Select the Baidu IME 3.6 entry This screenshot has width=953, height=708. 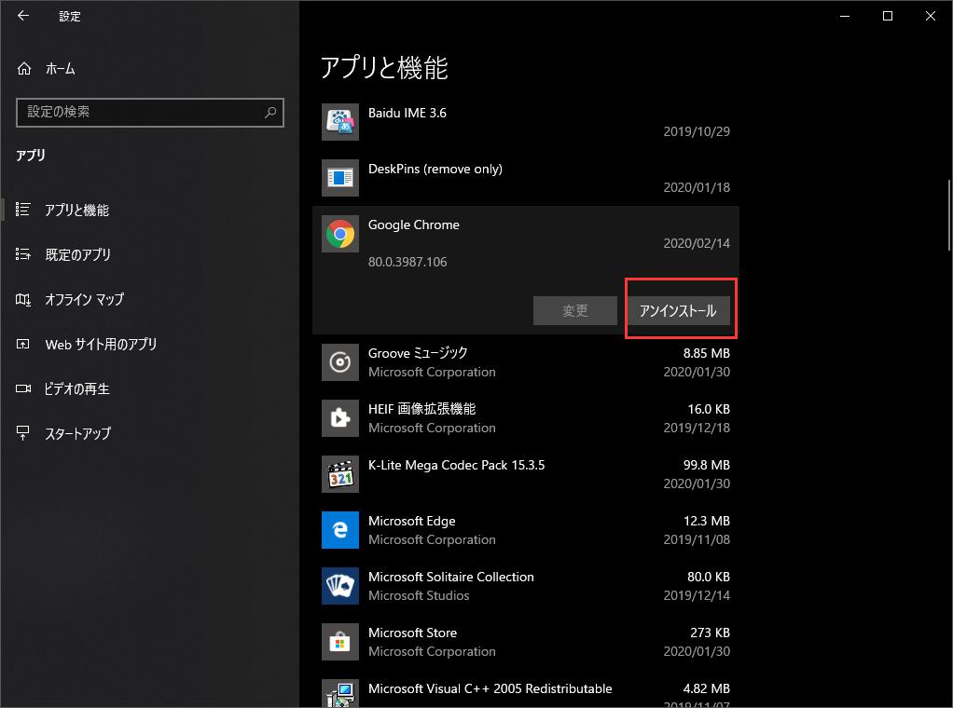(407, 113)
